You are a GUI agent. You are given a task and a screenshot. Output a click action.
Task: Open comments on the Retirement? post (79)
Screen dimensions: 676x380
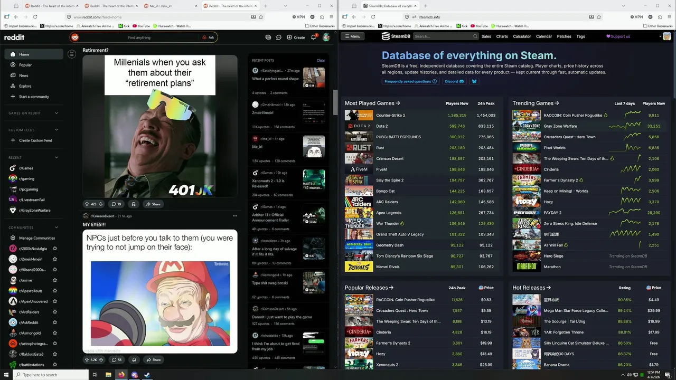tap(116, 204)
